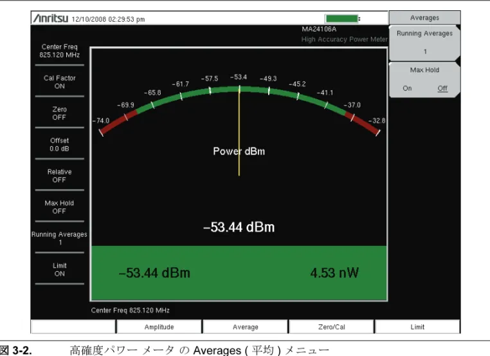Screen dimensions: 490x356
Task: Select the Relative OFF status item
Action: tap(59, 176)
